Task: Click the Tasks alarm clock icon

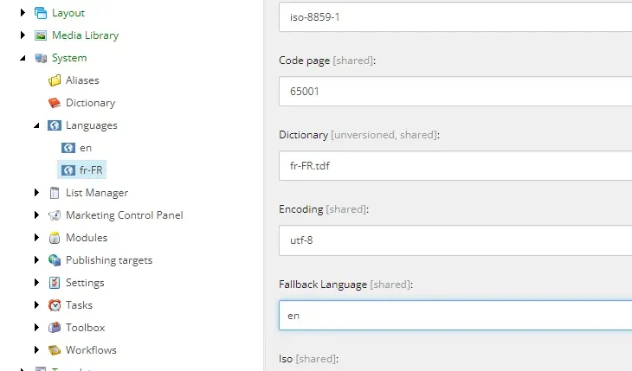Action: 55,305
